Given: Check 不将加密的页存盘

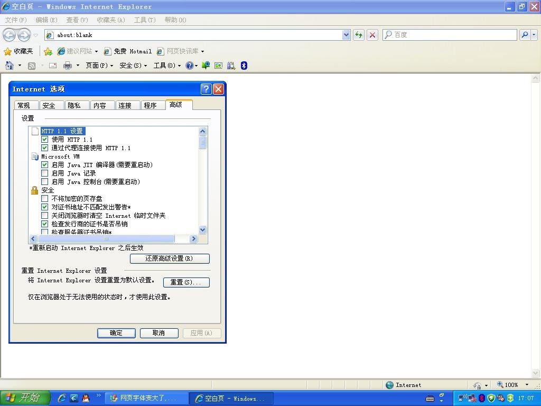Looking at the screenshot, I should tap(45, 198).
